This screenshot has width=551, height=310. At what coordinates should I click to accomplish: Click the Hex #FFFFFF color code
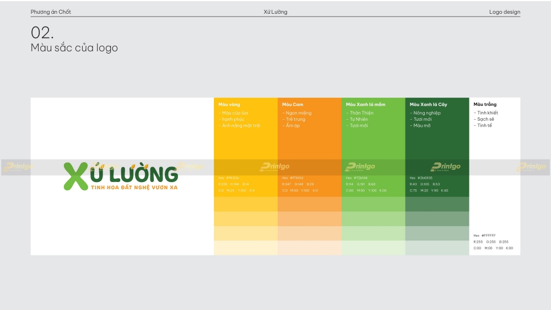pos(484,235)
